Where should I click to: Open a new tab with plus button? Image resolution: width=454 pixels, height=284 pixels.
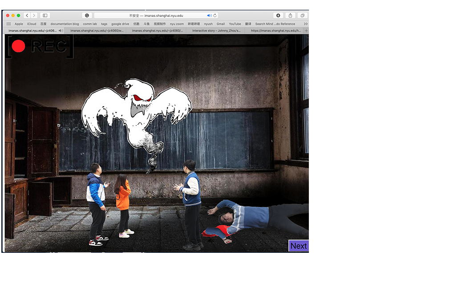[x=306, y=31]
